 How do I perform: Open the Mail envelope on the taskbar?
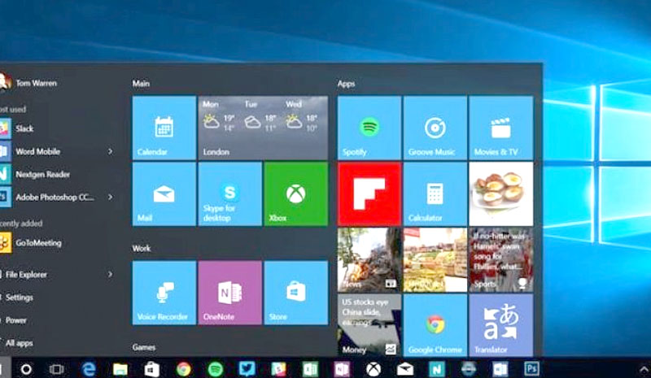404,369
